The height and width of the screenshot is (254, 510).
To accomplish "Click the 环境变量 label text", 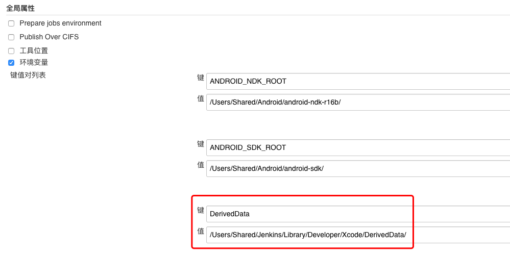I will (34, 62).
